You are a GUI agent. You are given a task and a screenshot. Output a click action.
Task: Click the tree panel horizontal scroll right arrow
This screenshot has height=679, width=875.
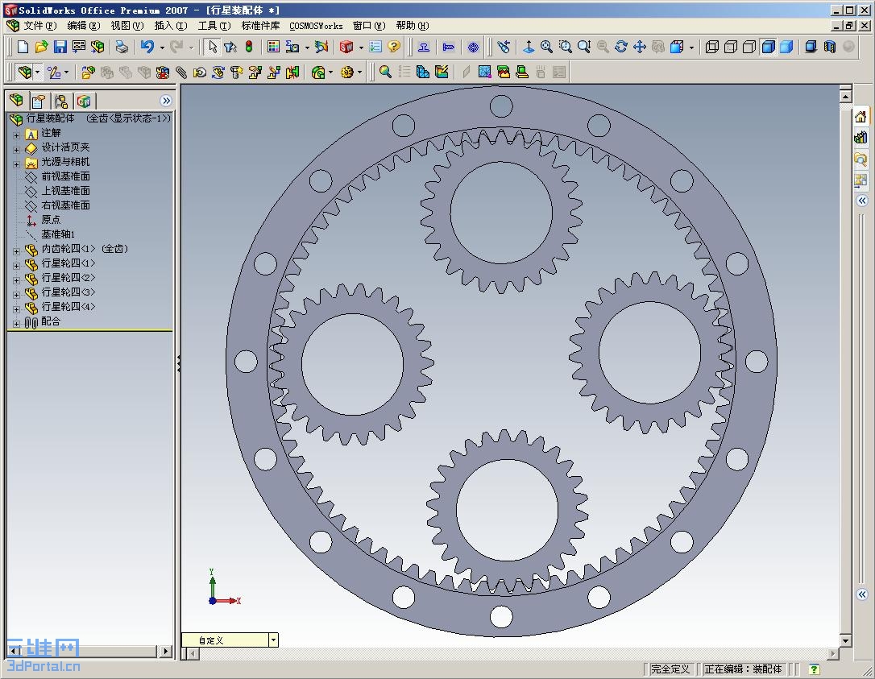[165, 651]
